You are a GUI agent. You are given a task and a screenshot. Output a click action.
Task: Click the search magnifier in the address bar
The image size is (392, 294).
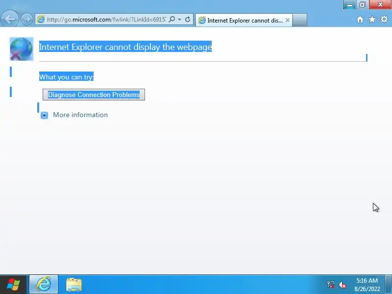[172, 19]
